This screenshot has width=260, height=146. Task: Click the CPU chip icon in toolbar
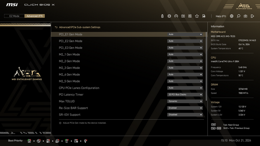coord(169,16)
